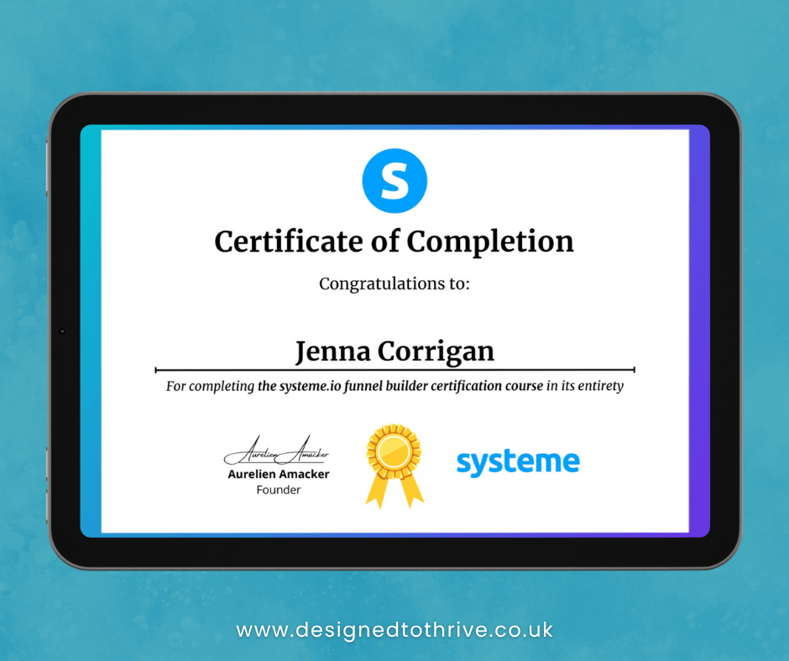
Task: Click the tablet's front camera dot
Action: point(62,331)
